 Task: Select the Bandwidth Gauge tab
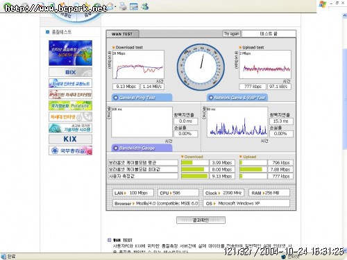(x=142, y=148)
